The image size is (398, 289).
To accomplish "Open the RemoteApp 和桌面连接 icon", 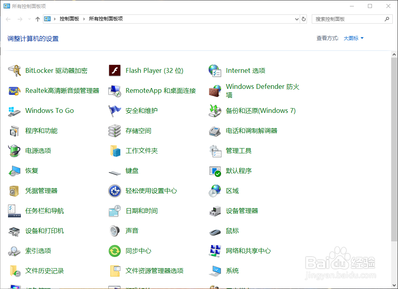I will click(x=115, y=91).
